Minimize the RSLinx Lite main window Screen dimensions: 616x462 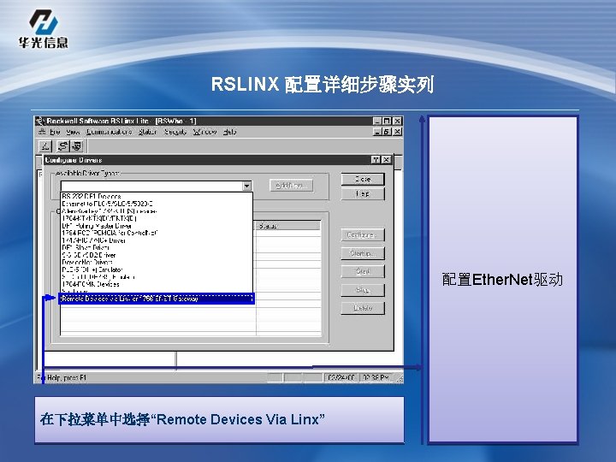click(x=376, y=121)
